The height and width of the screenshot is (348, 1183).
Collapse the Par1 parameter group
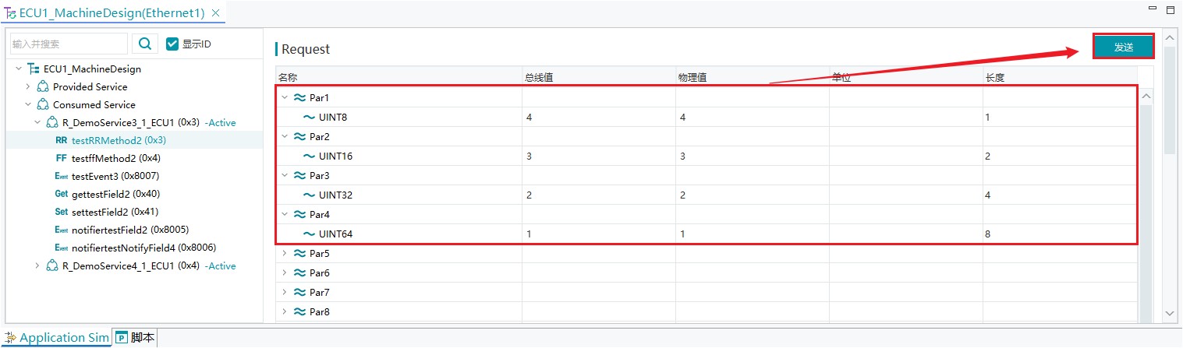point(285,97)
